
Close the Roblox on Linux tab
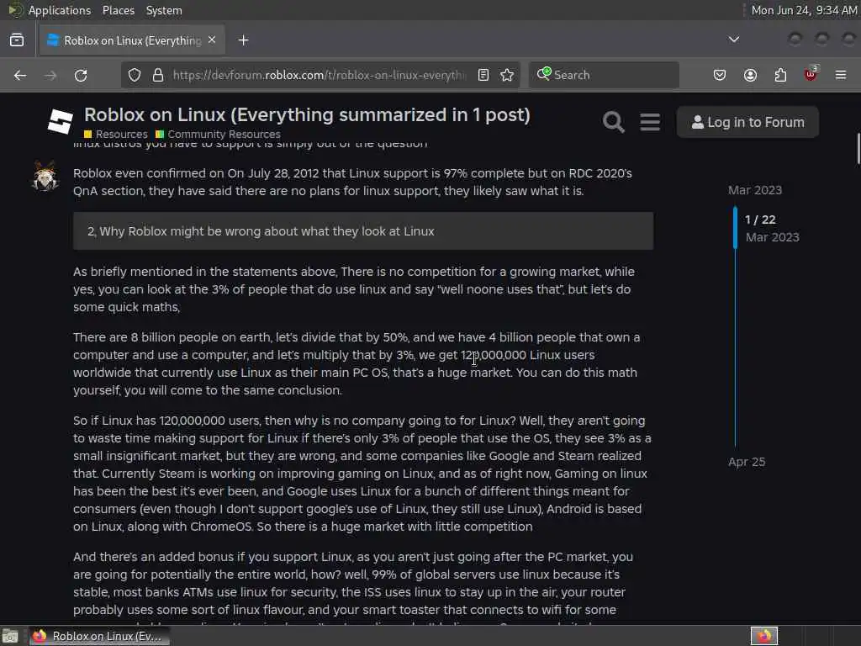pos(212,40)
